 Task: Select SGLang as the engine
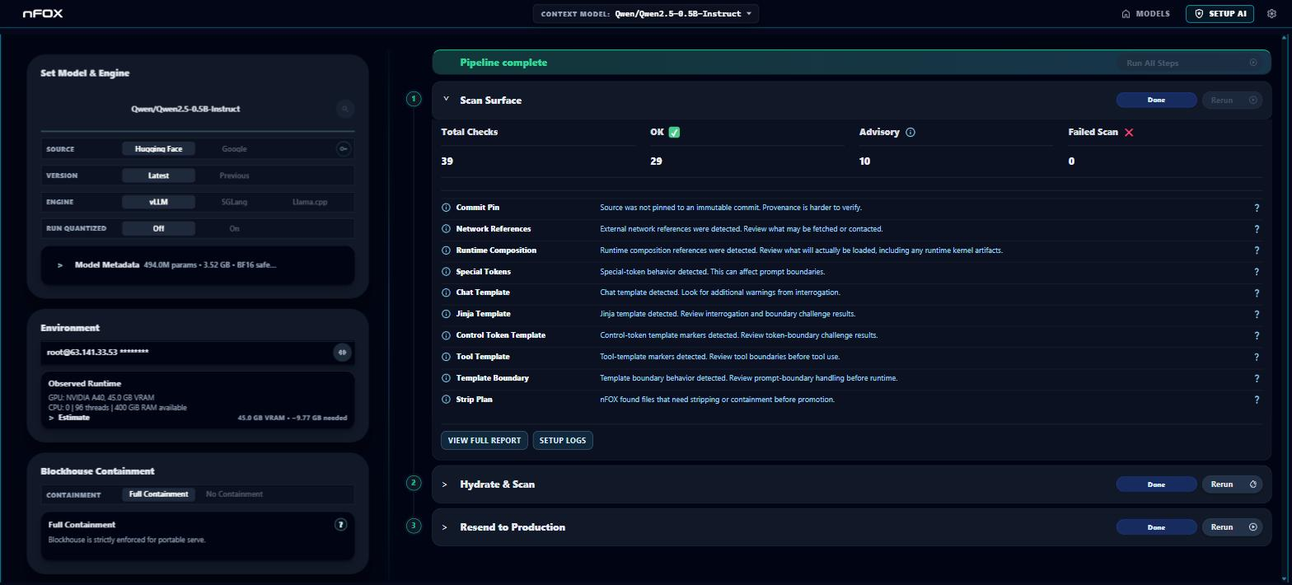click(x=234, y=202)
